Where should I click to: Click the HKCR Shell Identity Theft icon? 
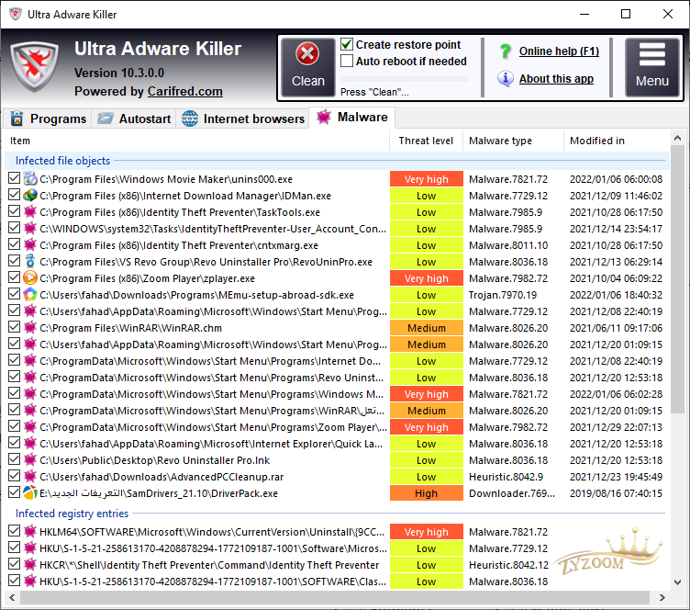coord(30,565)
